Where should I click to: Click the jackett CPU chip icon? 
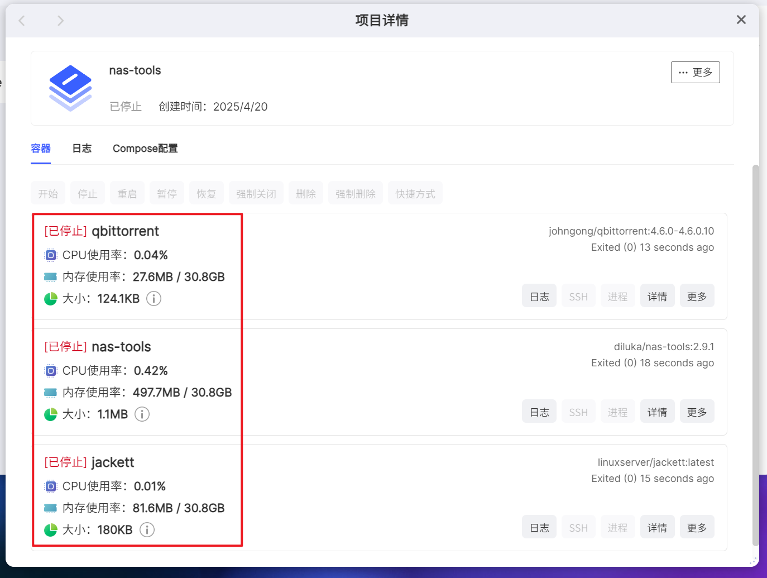(x=51, y=486)
